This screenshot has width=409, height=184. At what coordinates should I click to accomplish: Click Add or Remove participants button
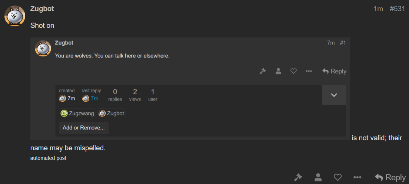83,128
